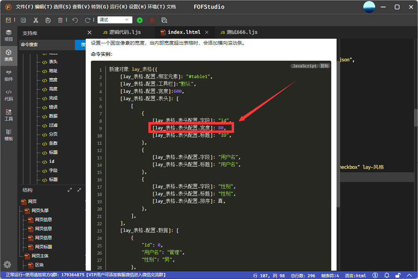Click the trash delete icon
The width and height of the screenshot is (418, 279).
(60, 20)
